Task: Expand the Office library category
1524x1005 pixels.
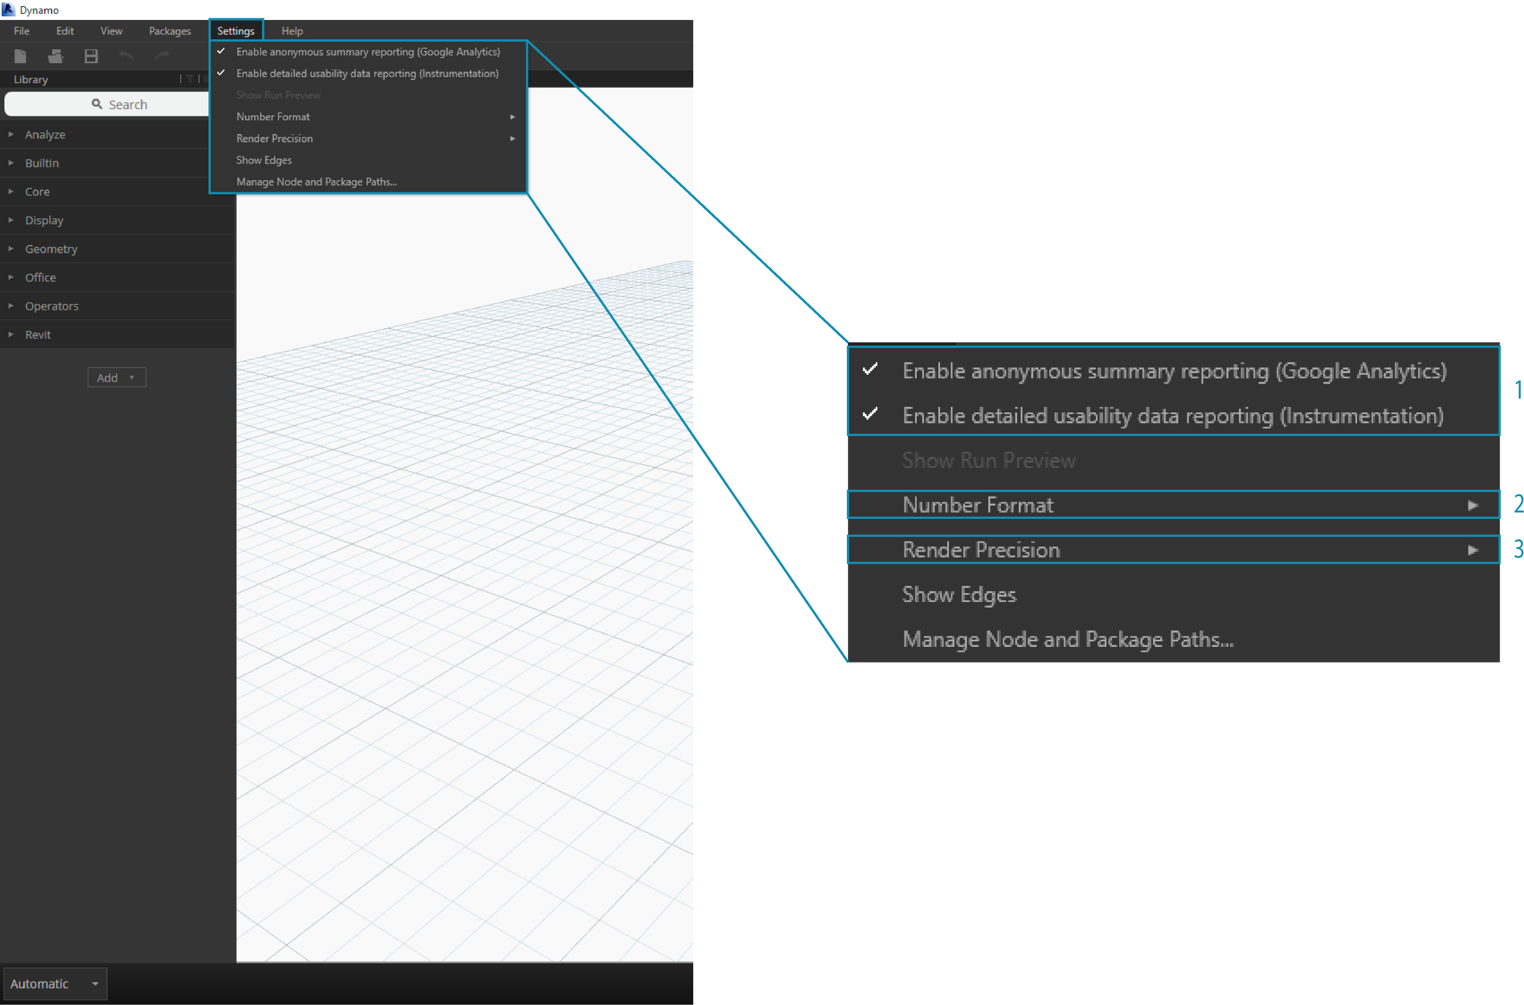Action: (x=118, y=278)
